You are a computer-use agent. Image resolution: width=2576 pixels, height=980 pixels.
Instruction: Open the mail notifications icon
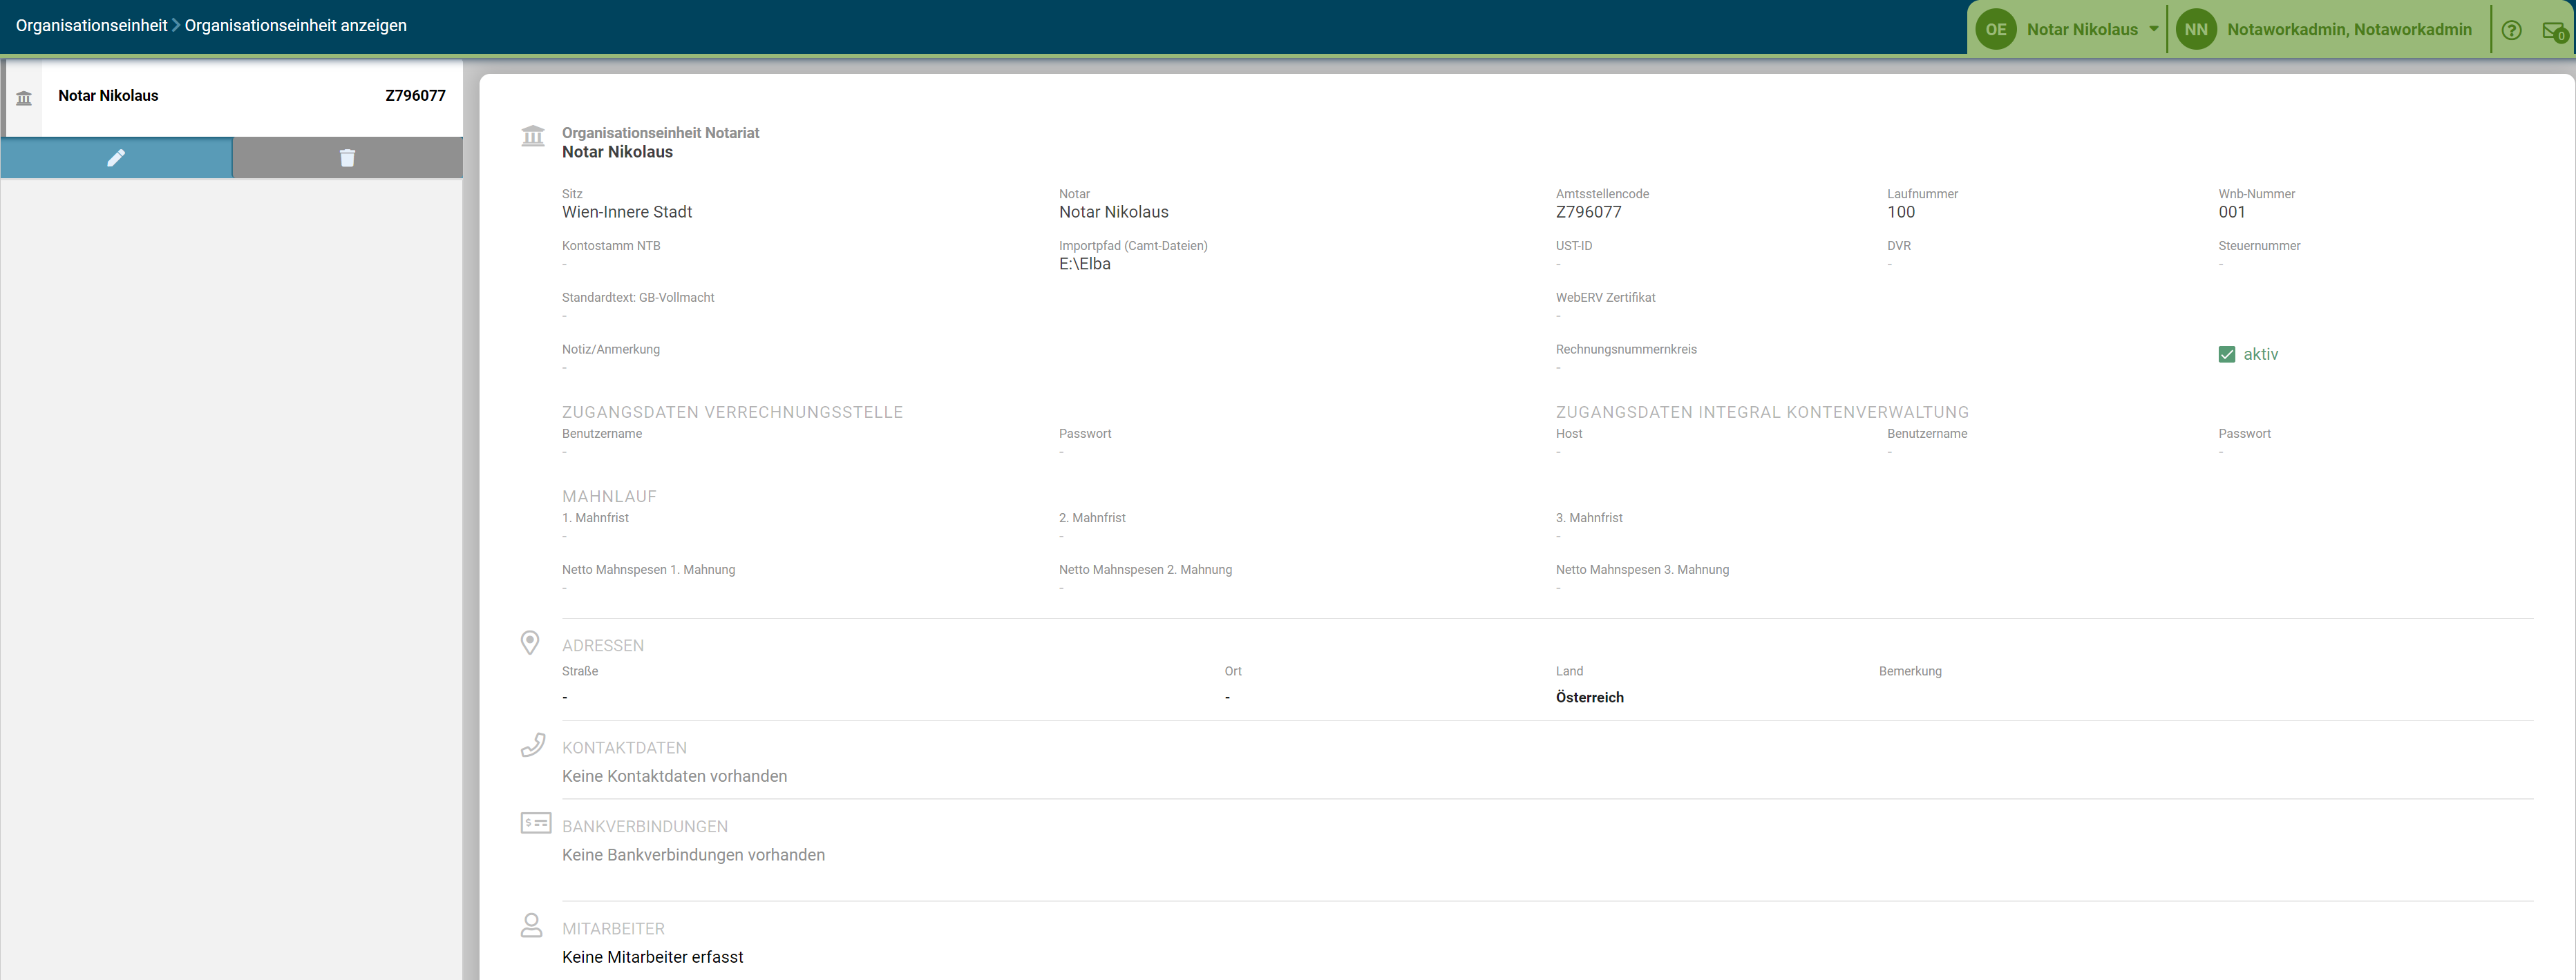(x=2554, y=31)
